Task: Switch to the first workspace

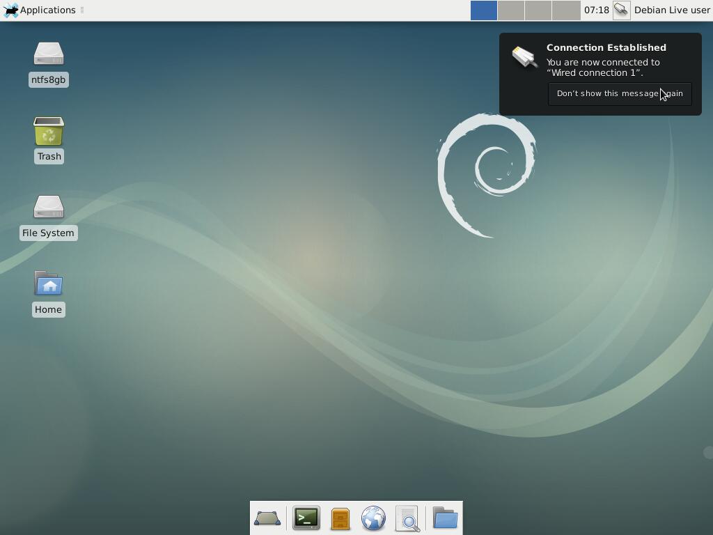Action: click(484, 10)
